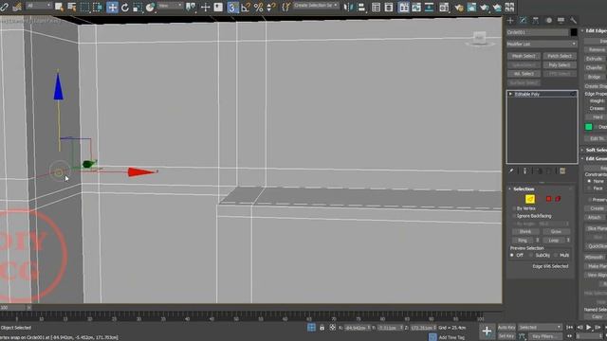Screen dimensions: 607x341
Task: Toggle the Ribbon display icon
Action: (403, 7)
